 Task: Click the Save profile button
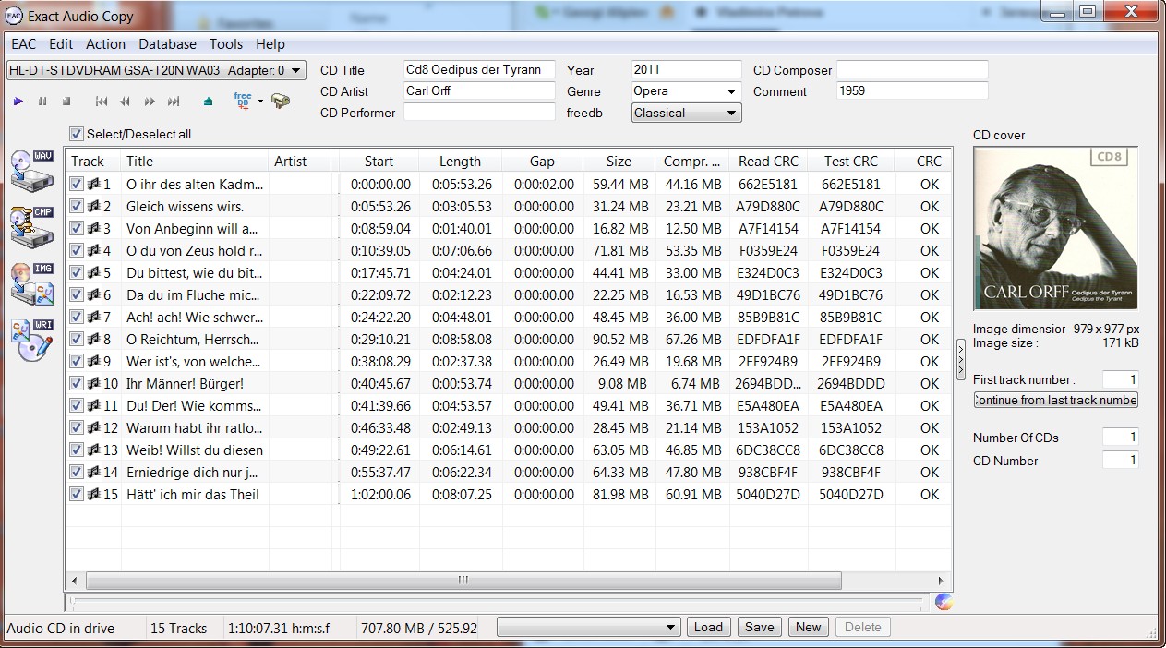759,627
